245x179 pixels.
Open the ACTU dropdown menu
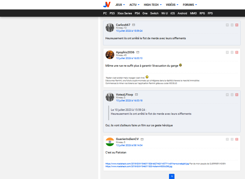[134, 5]
